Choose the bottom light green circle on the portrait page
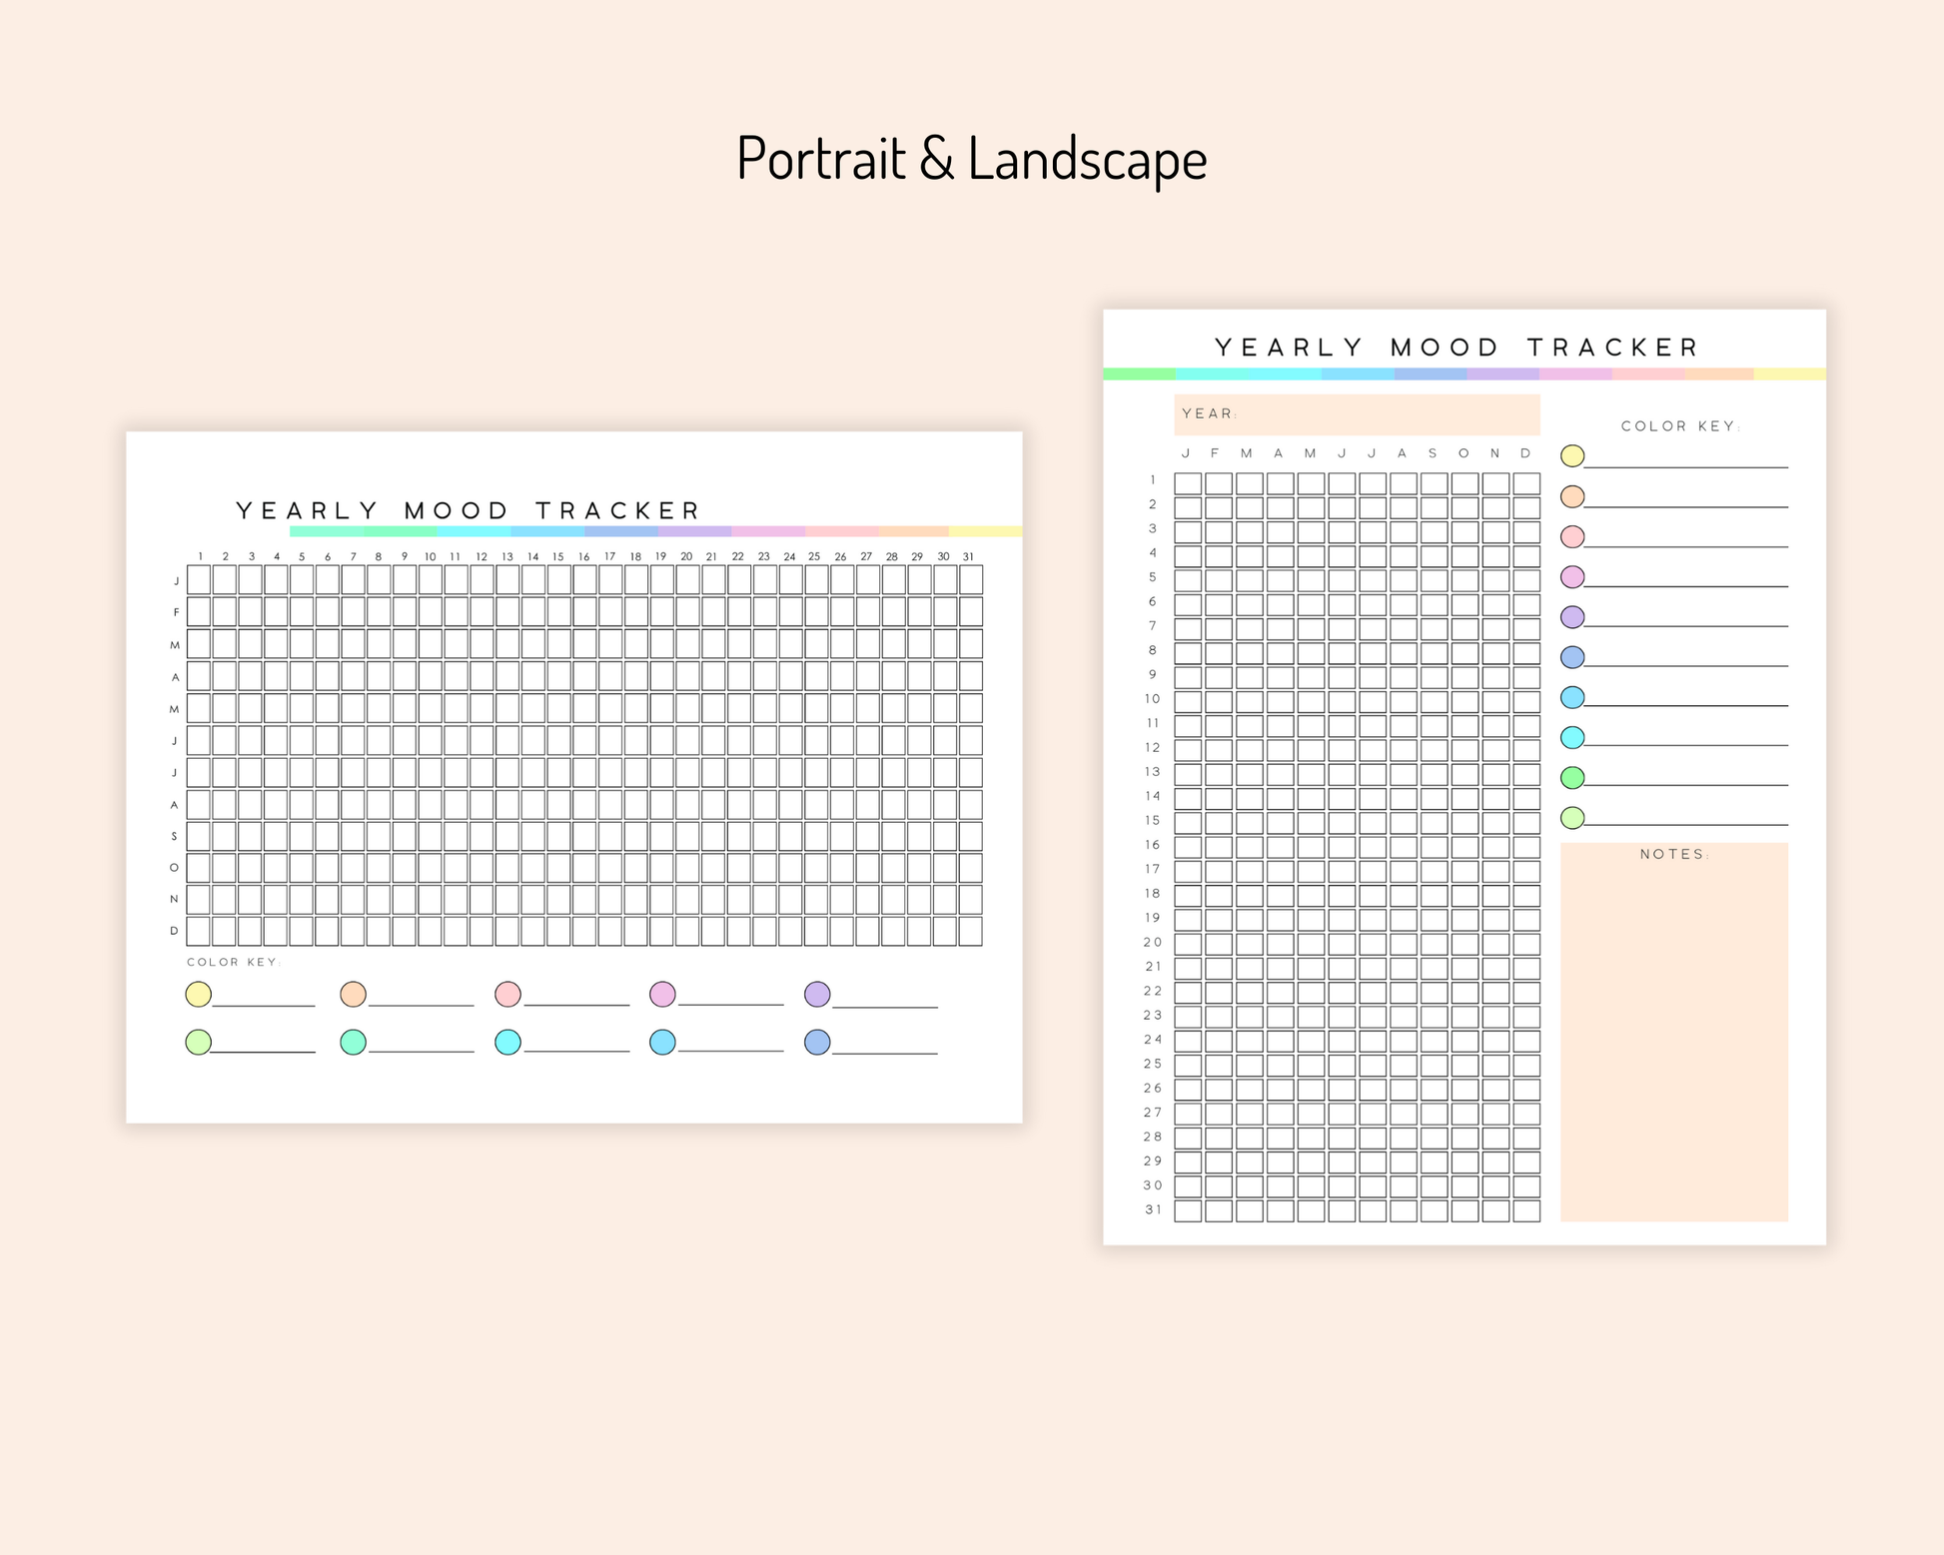This screenshot has width=1944, height=1555. pyautogui.click(x=1572, y=818)
